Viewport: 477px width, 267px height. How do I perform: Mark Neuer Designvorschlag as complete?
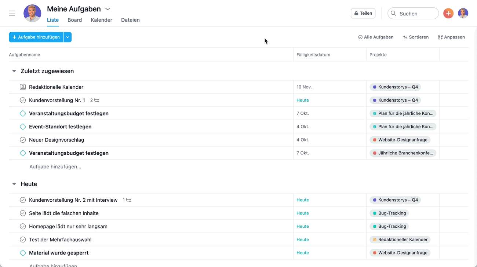[23, 140]
